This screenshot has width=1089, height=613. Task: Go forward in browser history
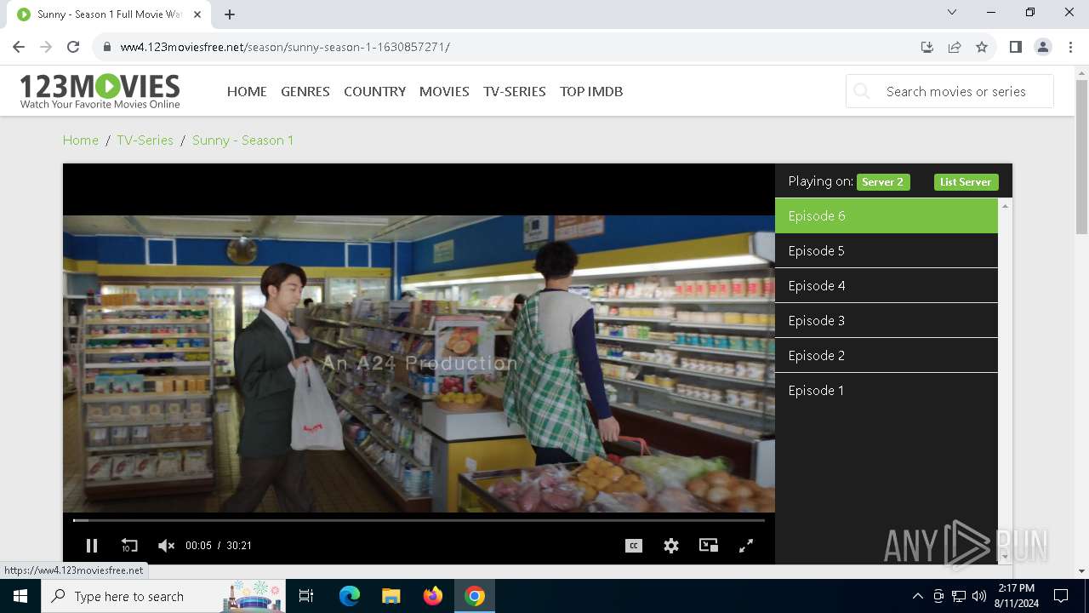pyautogui.click(x=46, y=47)
